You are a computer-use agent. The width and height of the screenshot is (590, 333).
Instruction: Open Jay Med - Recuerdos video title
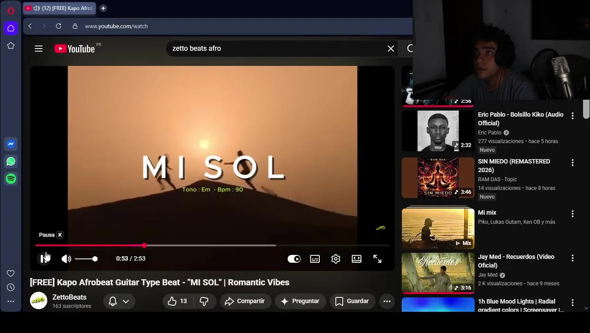(516, 261)
